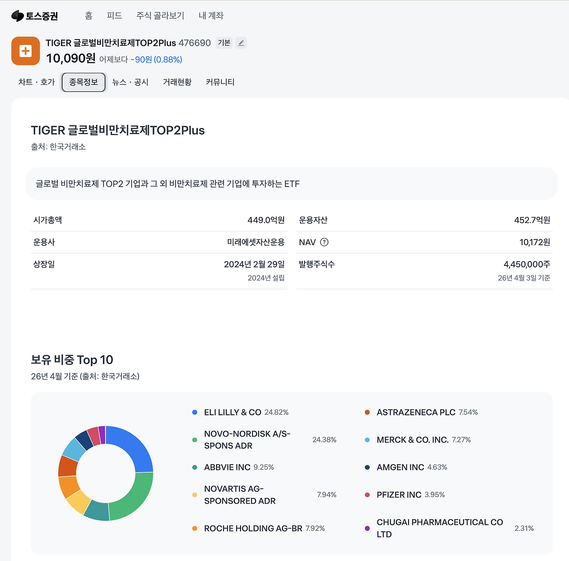Open 내 계좌 menu
The image size is (569, 561).
(211, 16)
